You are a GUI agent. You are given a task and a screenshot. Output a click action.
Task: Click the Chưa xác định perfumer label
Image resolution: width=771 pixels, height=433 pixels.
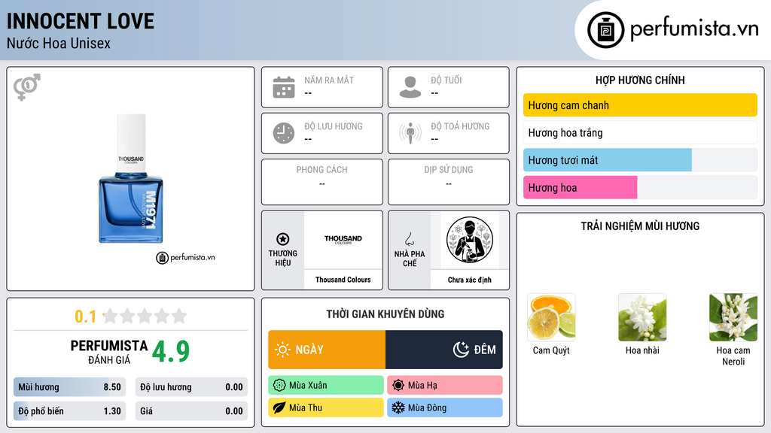point(470,280)
